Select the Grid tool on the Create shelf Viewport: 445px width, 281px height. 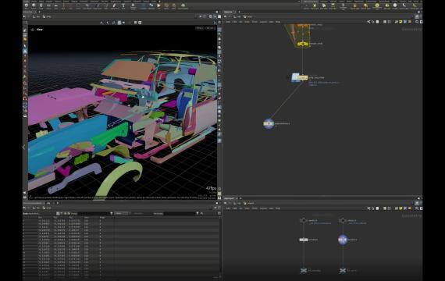pyautogui.click(x=56, y=5)
